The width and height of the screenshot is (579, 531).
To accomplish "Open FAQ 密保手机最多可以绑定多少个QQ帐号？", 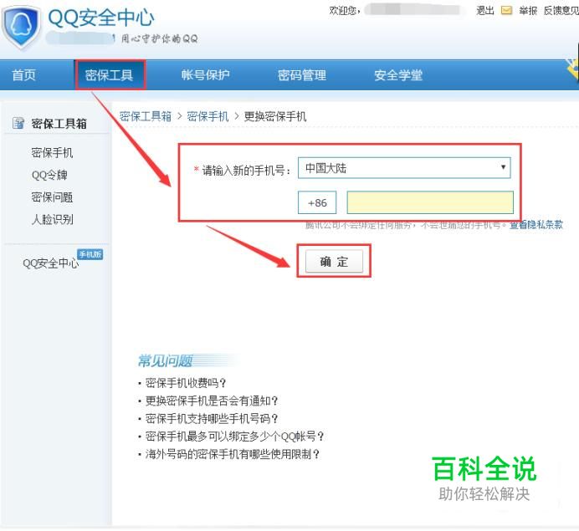I will click(234, 437).
